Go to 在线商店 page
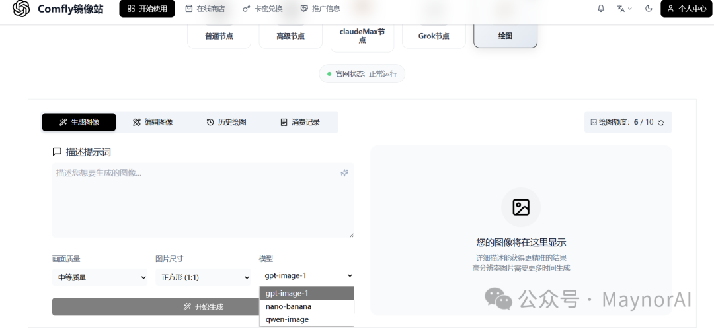 pos(206,8)
